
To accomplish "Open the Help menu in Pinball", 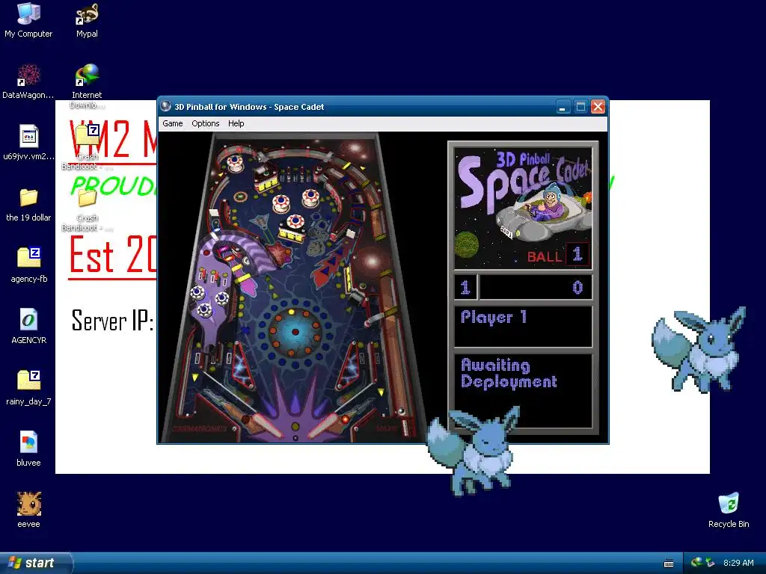I will pos(236,123).
